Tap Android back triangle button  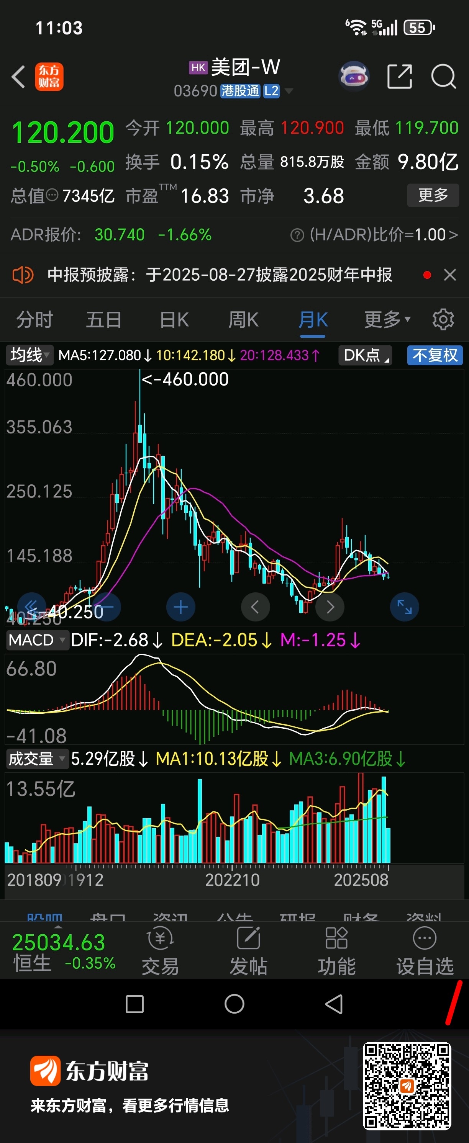334,1004
